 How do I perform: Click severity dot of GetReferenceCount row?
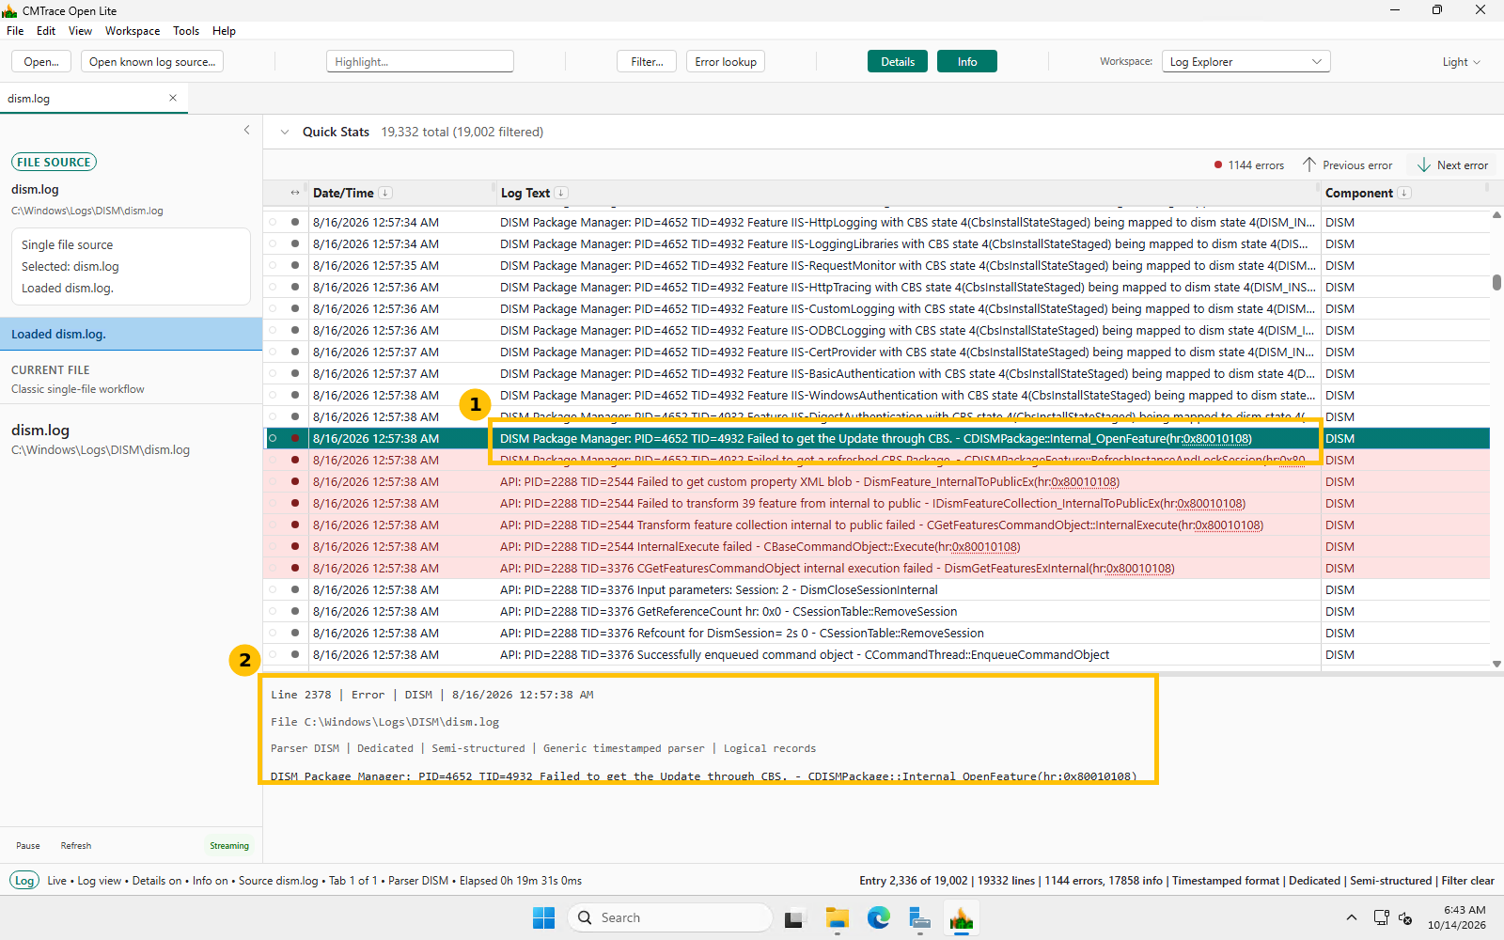click(x=295, y=611)
